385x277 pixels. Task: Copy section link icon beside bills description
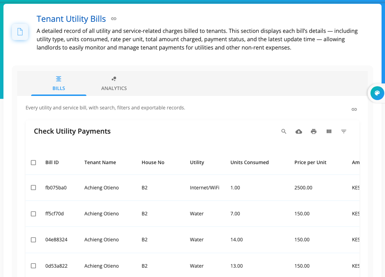pos(354,109)
